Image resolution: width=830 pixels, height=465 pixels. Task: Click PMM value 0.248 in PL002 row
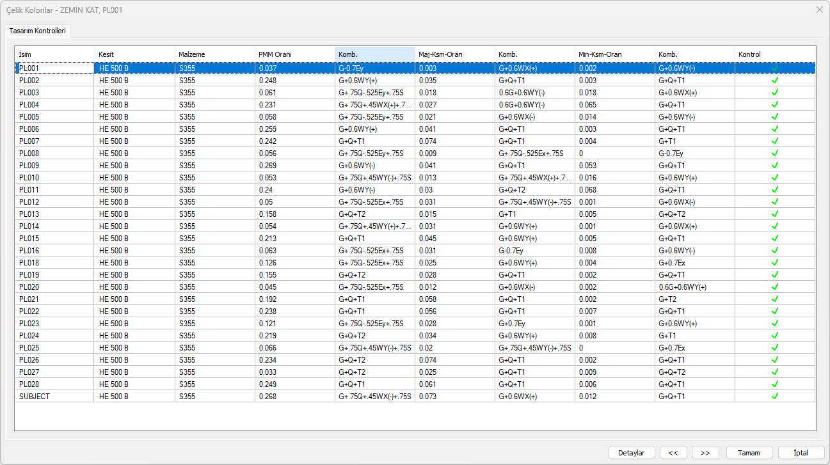click(267, 80)
